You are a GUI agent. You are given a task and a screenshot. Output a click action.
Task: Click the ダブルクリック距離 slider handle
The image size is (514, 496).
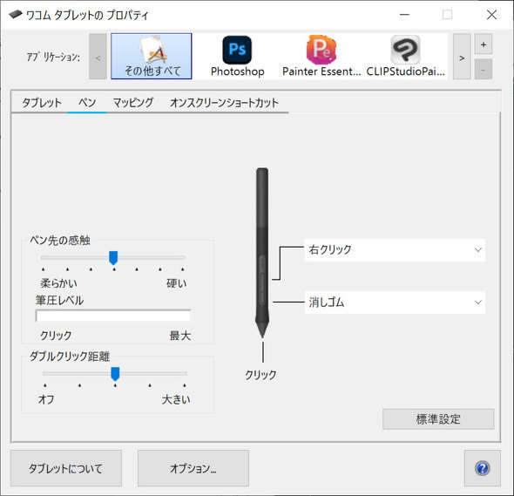(x=115, y=374)
